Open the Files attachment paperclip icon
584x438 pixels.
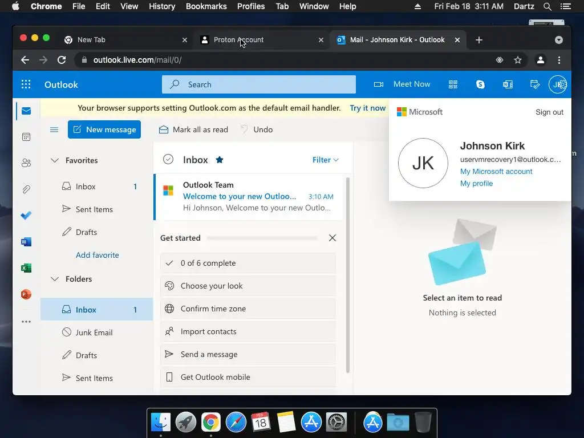[26, 189]
